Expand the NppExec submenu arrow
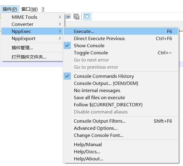183x166 pixels. click(60, 31)
